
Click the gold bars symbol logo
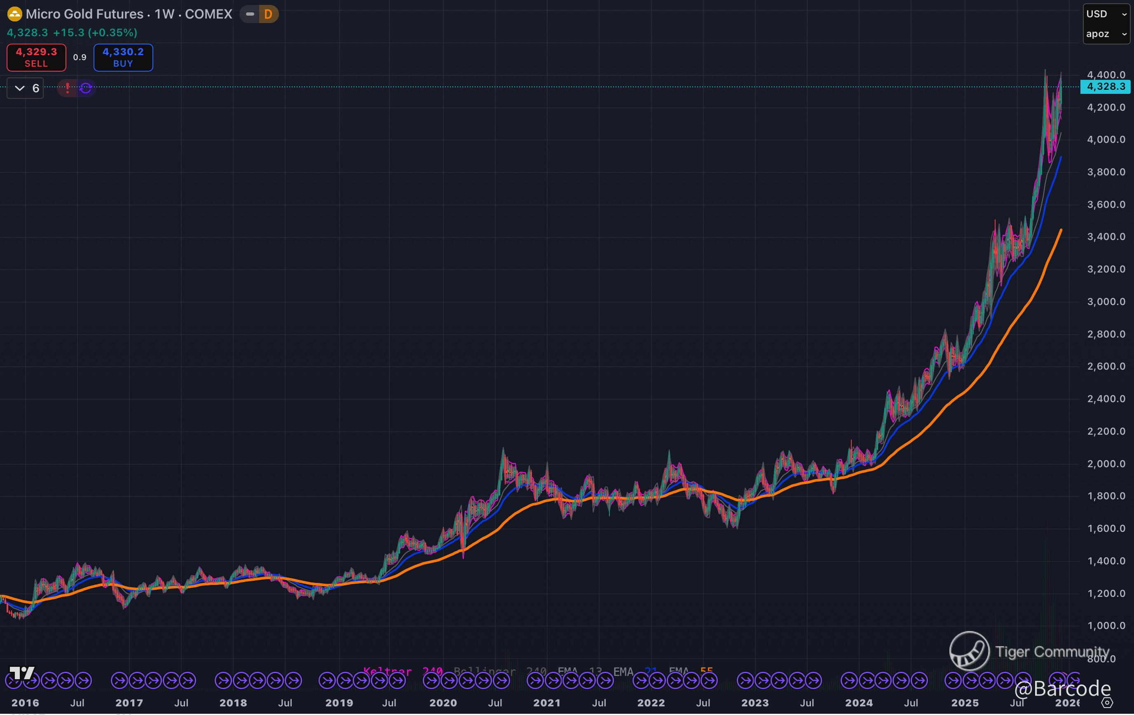[x=14, y=14]
